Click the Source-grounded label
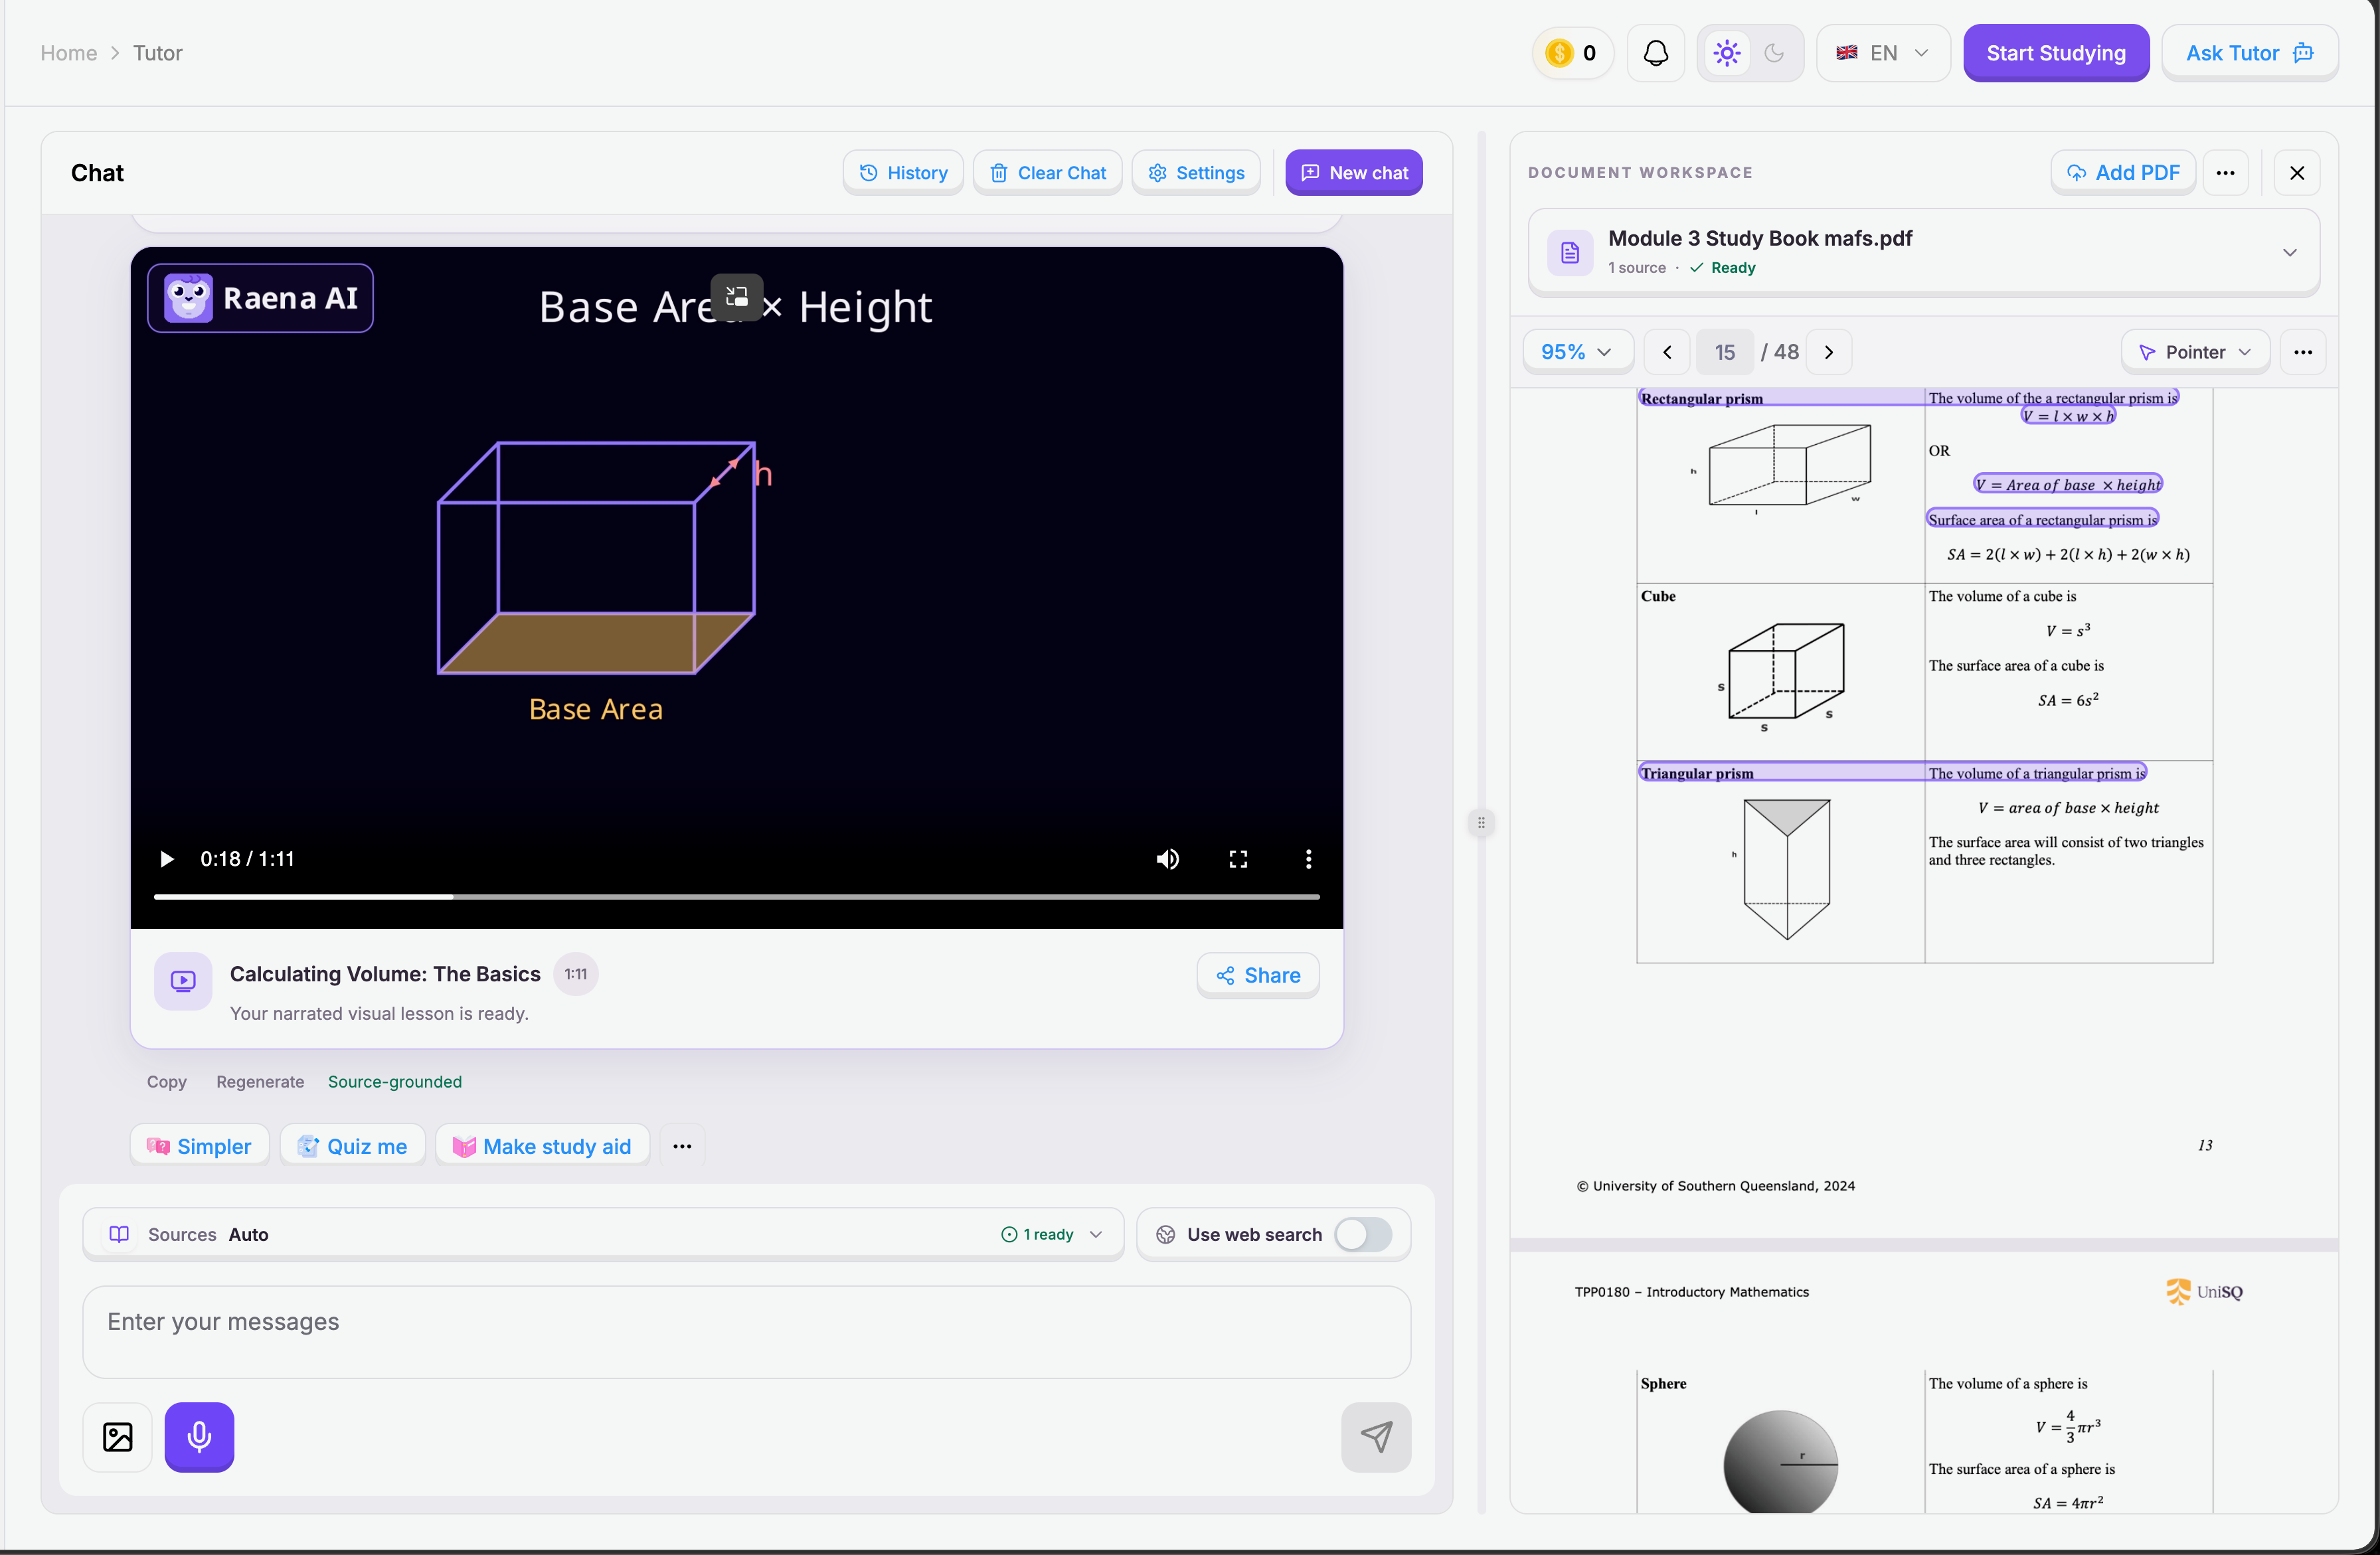Image resolution: width=2380 pixels, height=1555 pixels. (x=395, y=1082)
